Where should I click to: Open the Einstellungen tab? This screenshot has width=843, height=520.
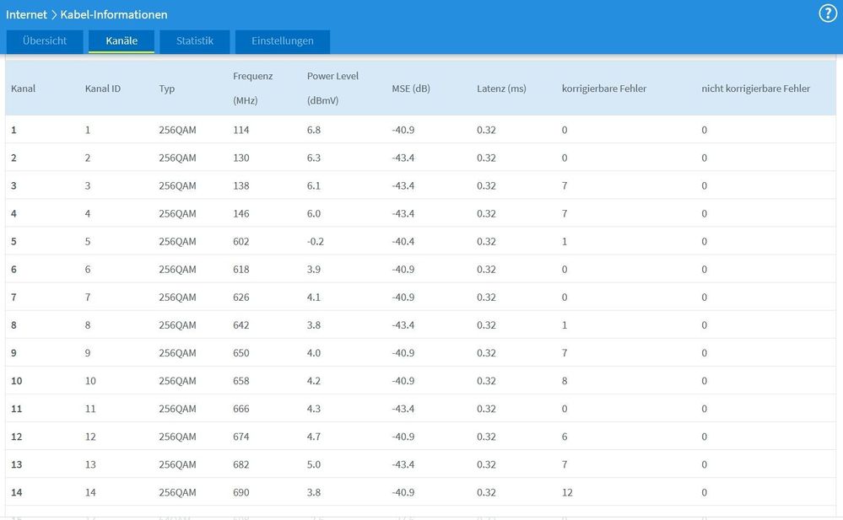coord(282,41)
